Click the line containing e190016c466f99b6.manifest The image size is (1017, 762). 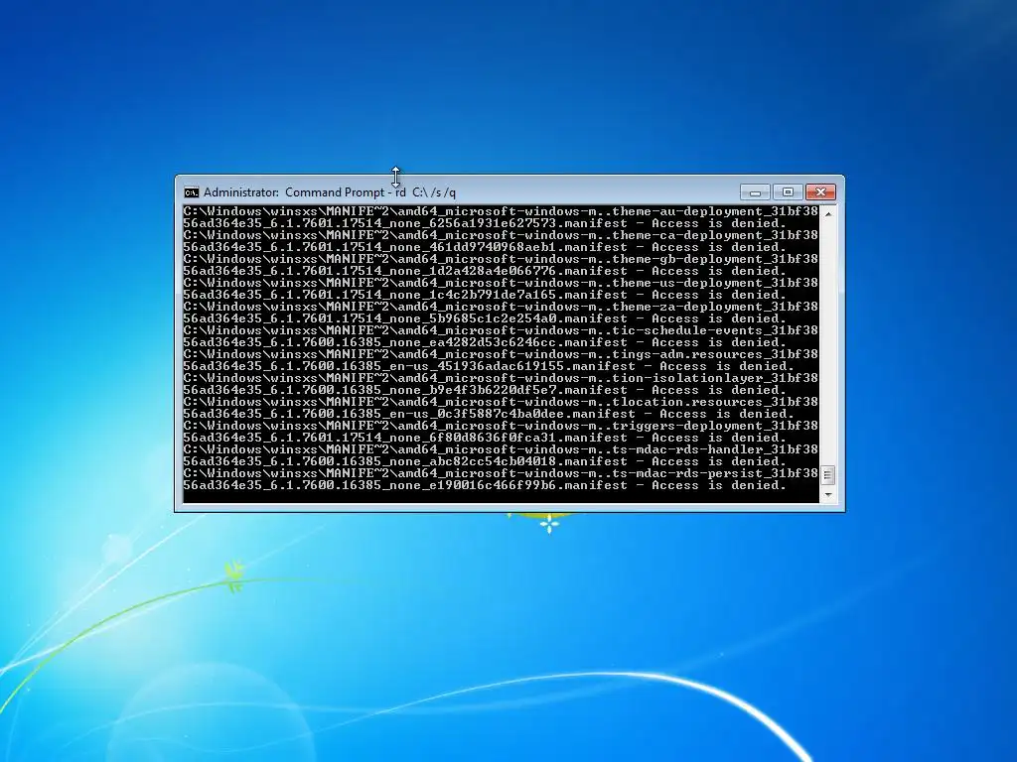click(x=485, y=485)
